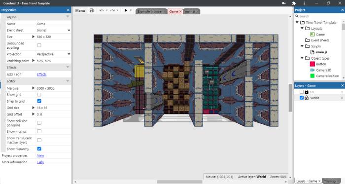Open the Effects link
345x184 pixels.
pyautogui.click(x=42, y=74)
